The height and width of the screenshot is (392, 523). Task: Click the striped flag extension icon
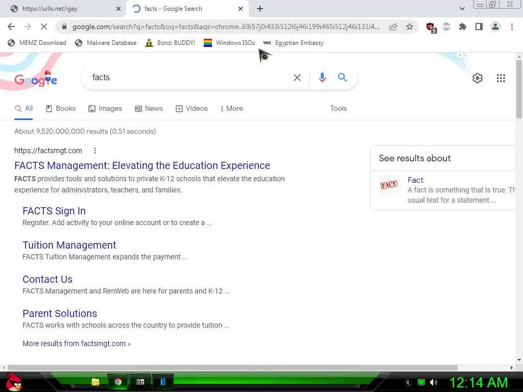tap(446, 27)
